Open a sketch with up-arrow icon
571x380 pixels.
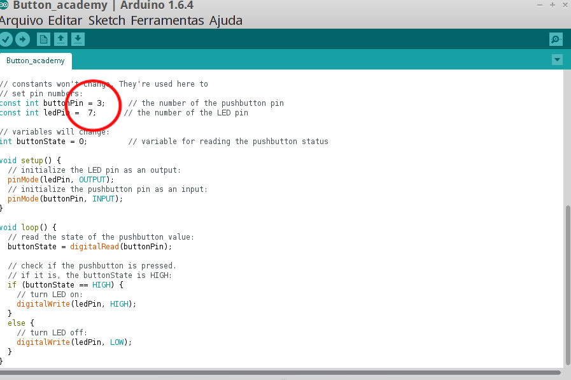point(61,40)
